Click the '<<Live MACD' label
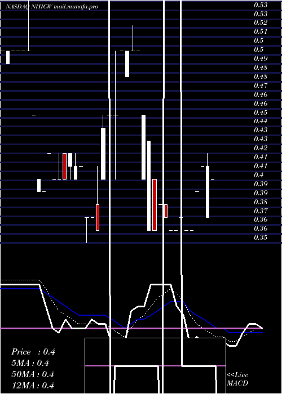 point(237,379)
